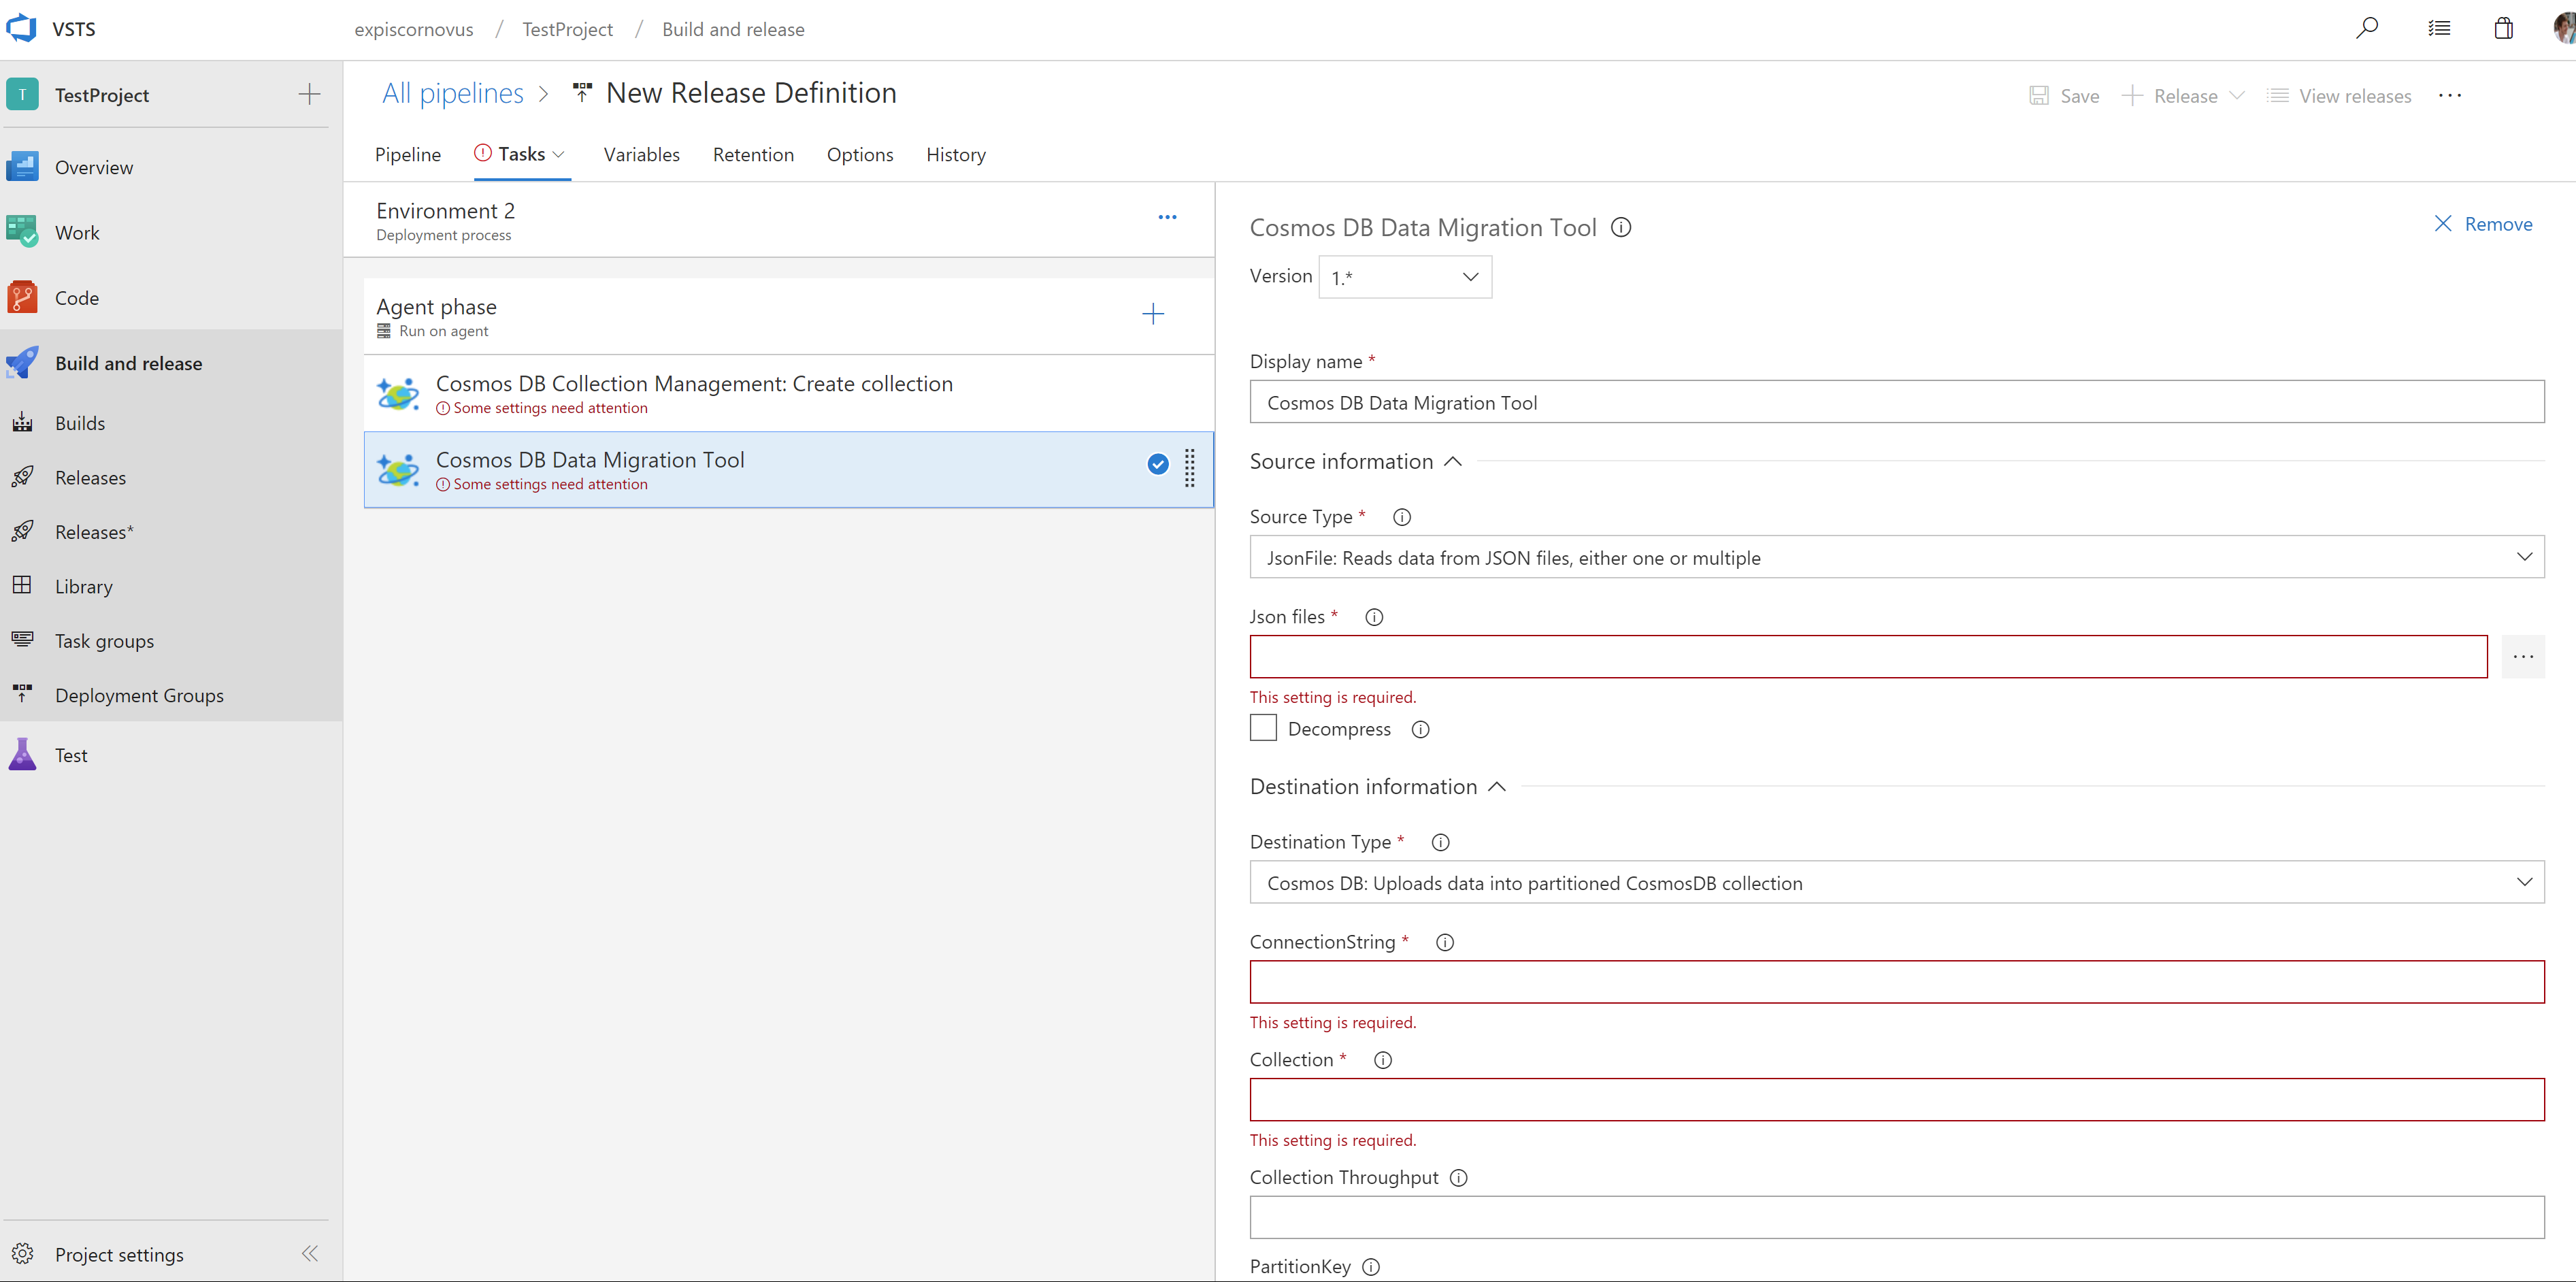The width and height of the screenshot is (2576, 1282).
Task: Open the Version dropdown
Action: pyautogui.click(x=1405, y=277)
